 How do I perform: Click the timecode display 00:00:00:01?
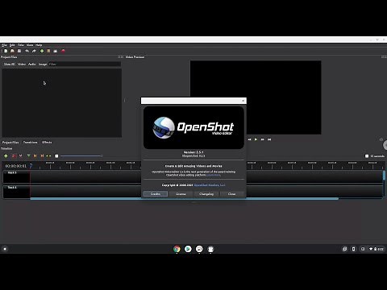click(x=16, y=166)
